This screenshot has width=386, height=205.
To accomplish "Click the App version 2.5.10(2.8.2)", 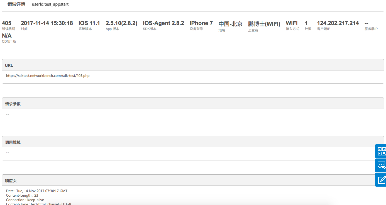I will click(121, 23).
